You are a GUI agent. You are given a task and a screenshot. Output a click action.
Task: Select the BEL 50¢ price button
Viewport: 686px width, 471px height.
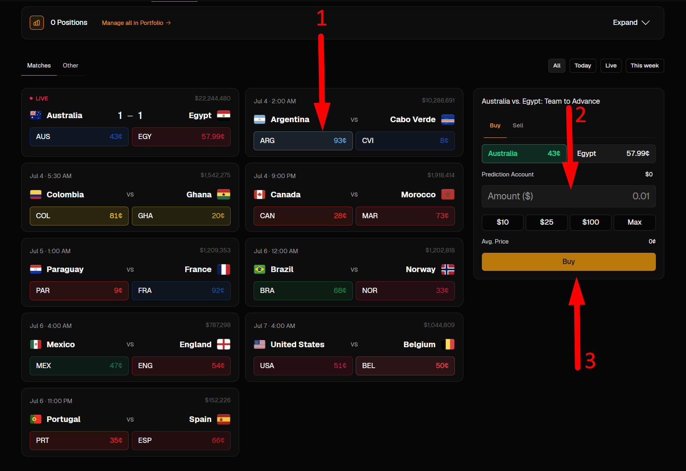click(405, 366)
